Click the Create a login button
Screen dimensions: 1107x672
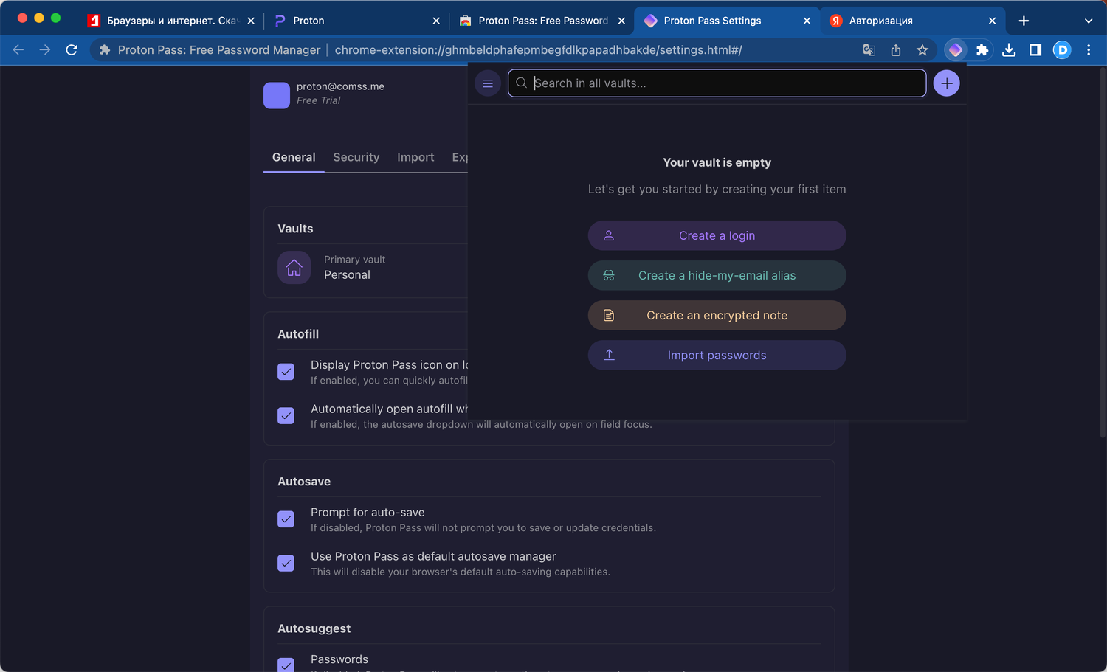pos(717,235)
